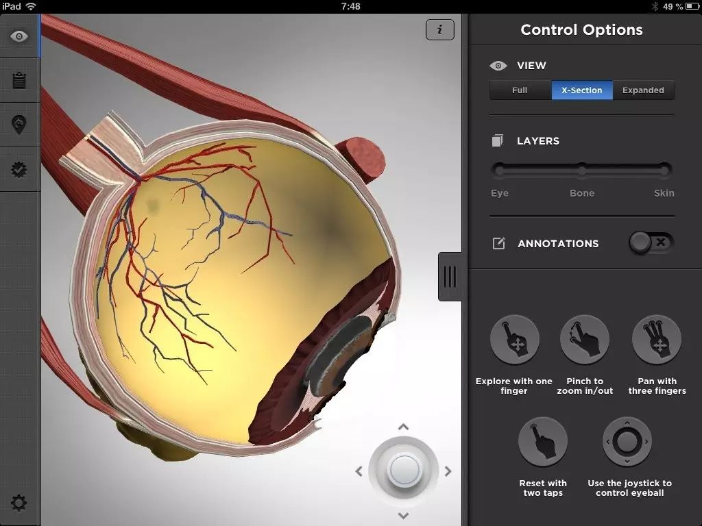Viewport: 702px width, 526px height.
Task: Open the settings gear icon
Action: tap(19, 503)
